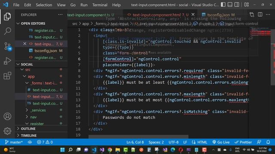The height and width of the screenshot is (154, 275).
Task: Open text-input TS file under _forms folder
Action: (41, 104)
